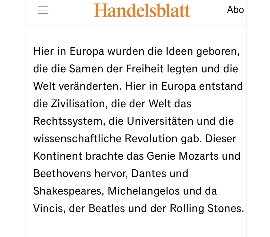Click the word "Freiheit" in the article
This screenshot has height=237, width=270.
(141, 69)
